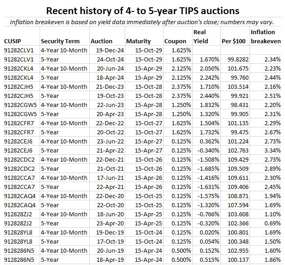Viewport: 285px width, 265px height.
Task: Click the 18-Apr-19 auction date cell
Action: (x=108, y=260)
